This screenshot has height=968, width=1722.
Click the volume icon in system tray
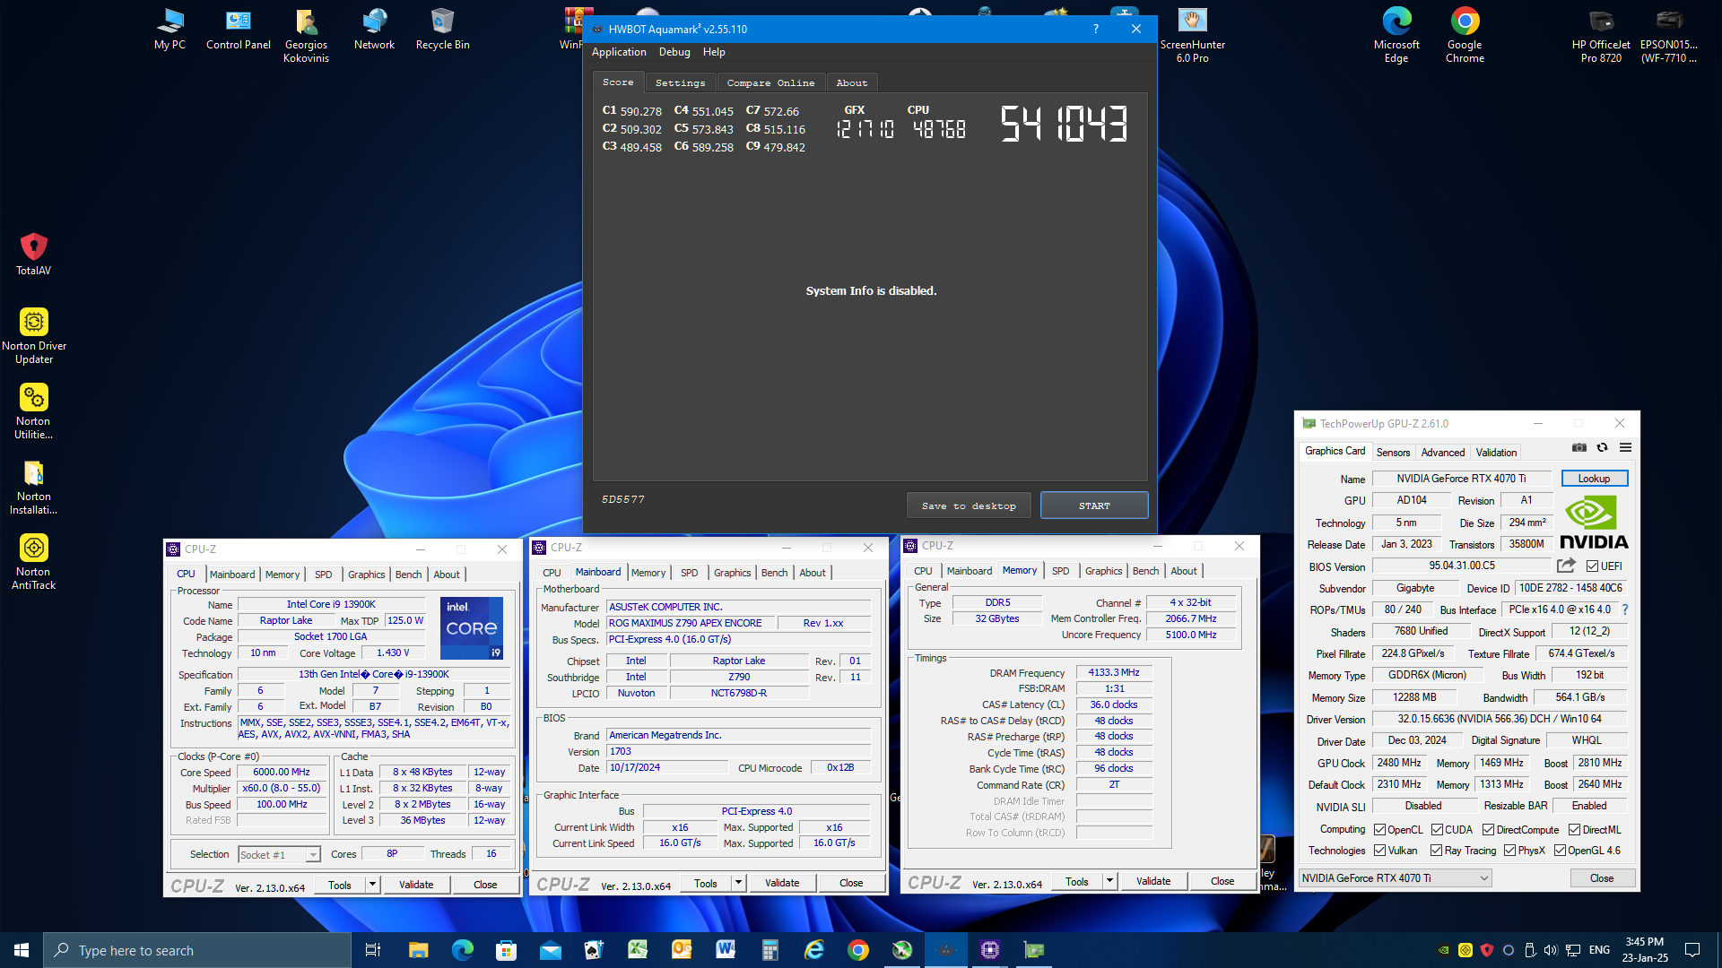1551,950
